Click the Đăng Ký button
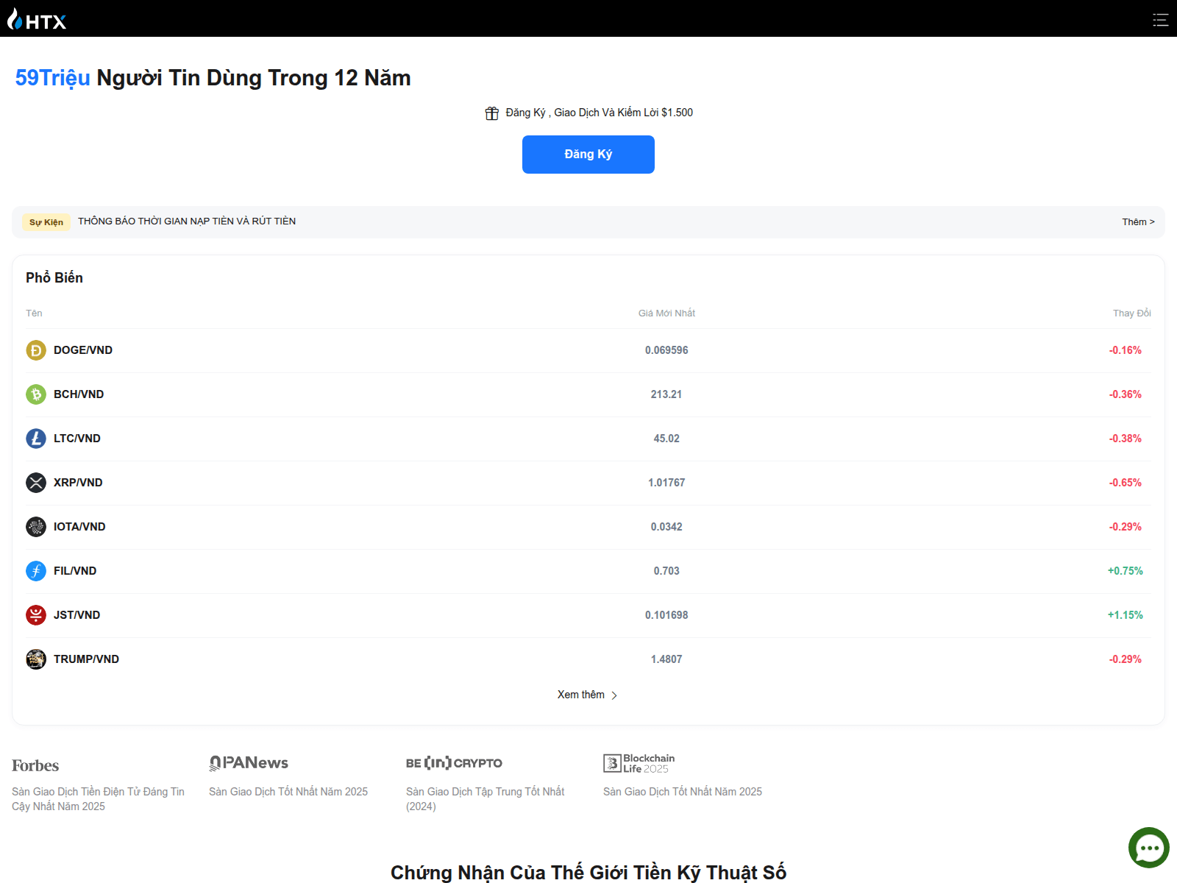This screenshot has height=883, width=1177. 588,155
